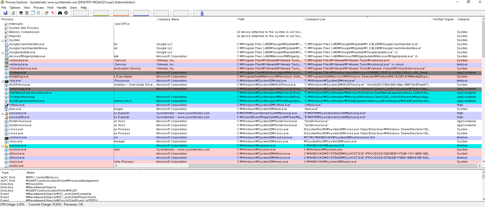Click the orange physical memory graph
Image resolution: width=485 pixels, height=207 pixels.
click(x=121, y=13)
